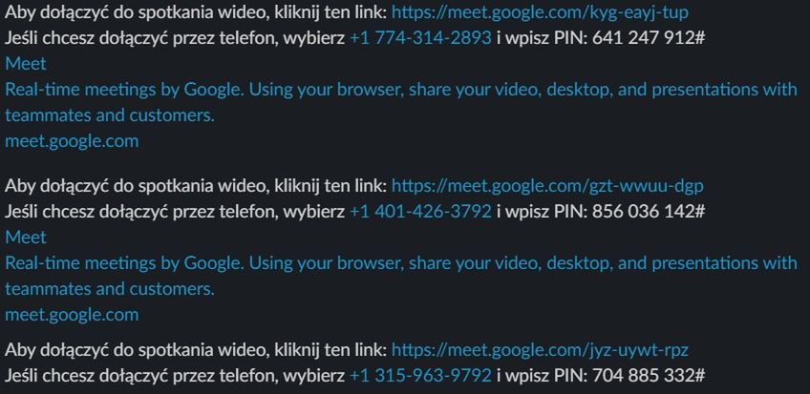Click phone number +1 774-314-2893
Screen dimensions: 810x394
tap(420, 37)
